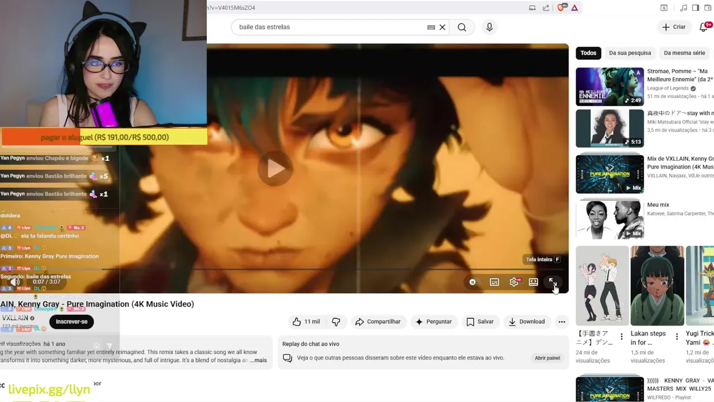Screen dimensions: 714x402
Task: Click chat message 'Primeiro: Kenny Gray Pure Imagination'
Action: coord(50,256)
